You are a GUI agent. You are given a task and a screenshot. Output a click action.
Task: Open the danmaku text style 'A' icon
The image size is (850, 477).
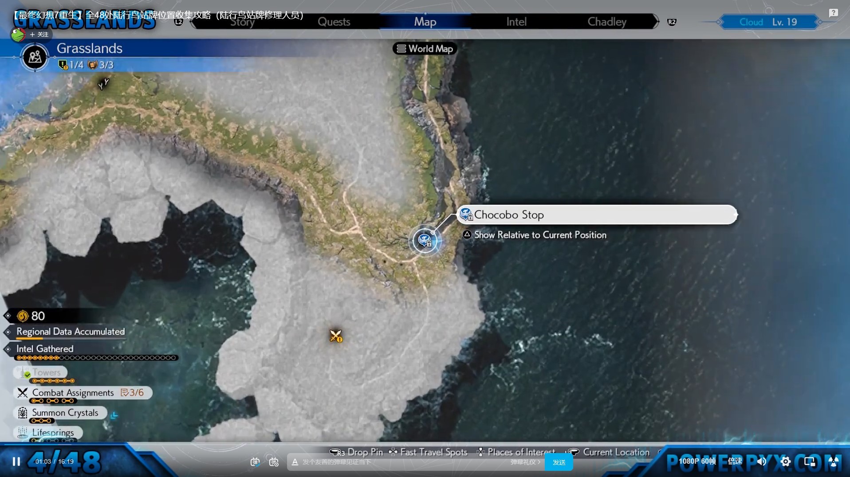click(295, 462)
